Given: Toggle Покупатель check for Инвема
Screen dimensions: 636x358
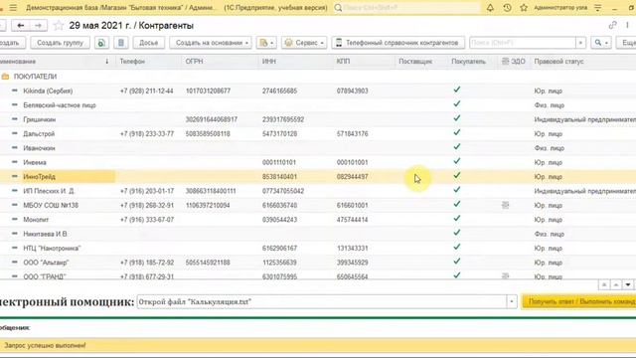Looking at the screenshot, I should 457,161.
